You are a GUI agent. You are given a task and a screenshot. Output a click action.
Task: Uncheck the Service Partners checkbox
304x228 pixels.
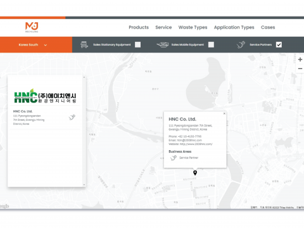point(279,44)
